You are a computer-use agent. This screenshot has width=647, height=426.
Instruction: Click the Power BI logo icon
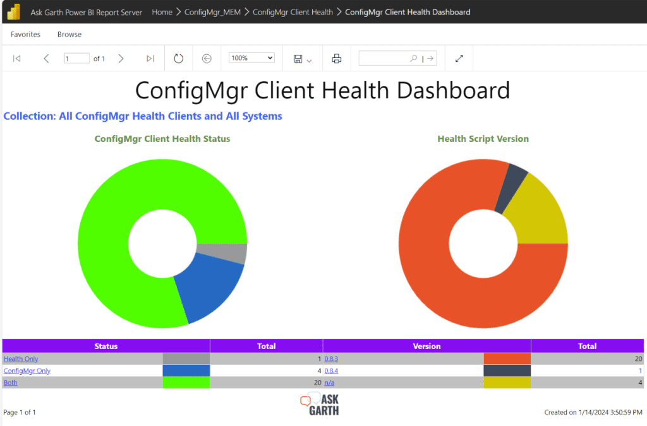point(14,12)
